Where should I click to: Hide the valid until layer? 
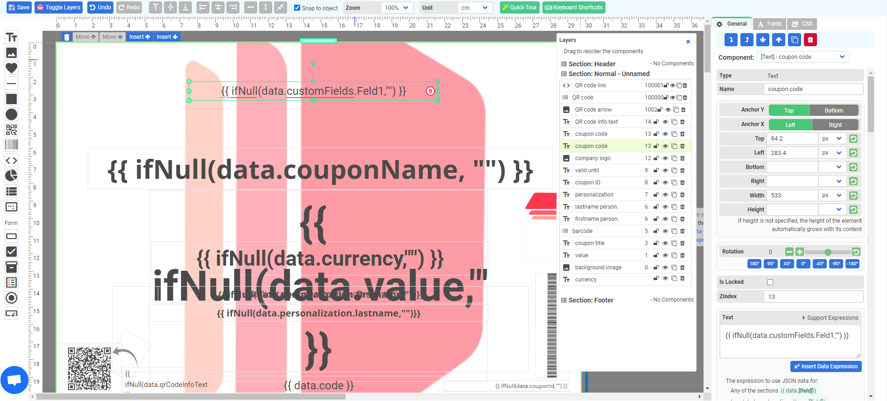pos(665,170)
